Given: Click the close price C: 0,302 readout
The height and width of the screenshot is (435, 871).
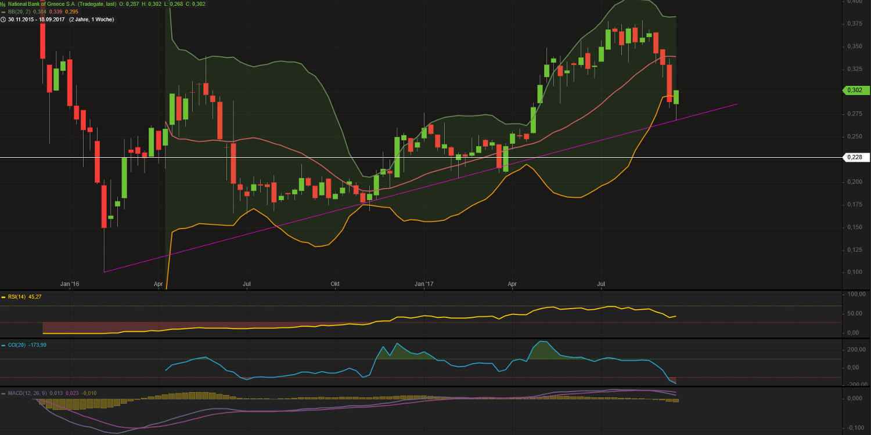Looking at the screenshot, I should (x=195, y=3).
